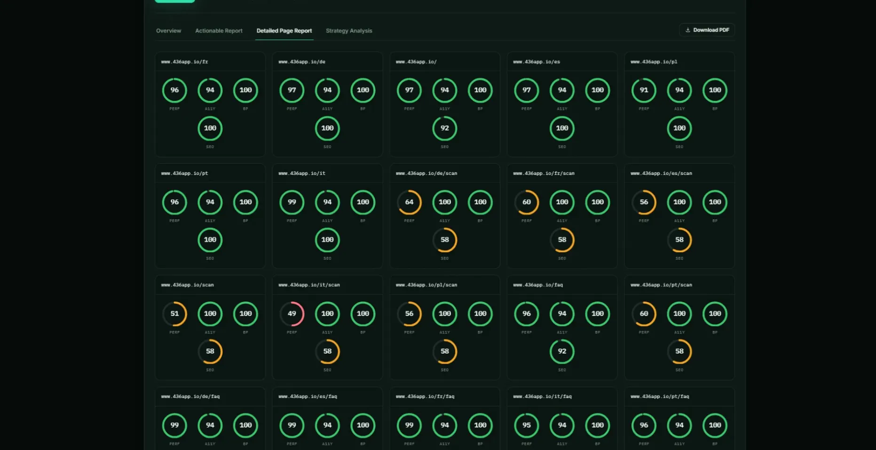
Task: Select the SEO 92 gauge on the /faq card
Action: (x=562, y=351)
